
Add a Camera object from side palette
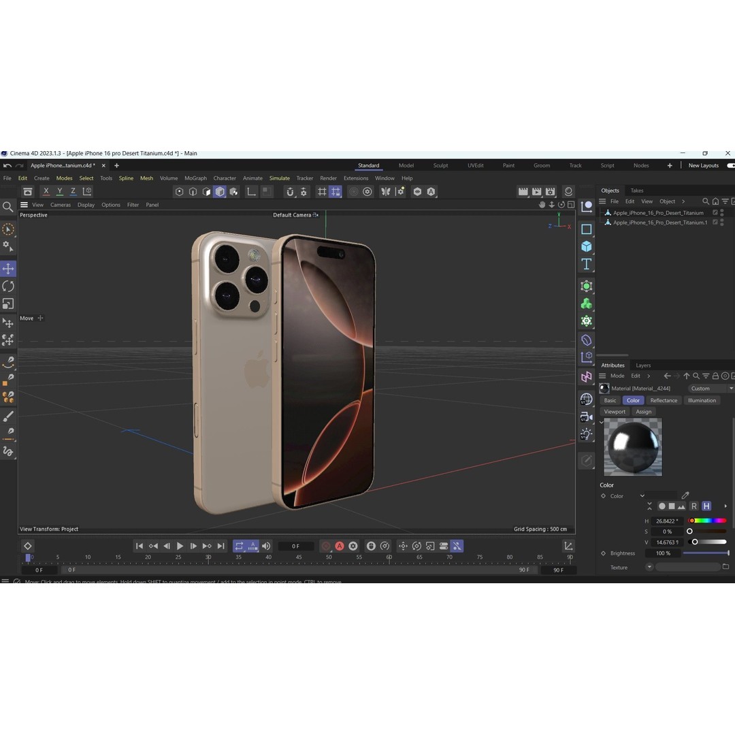pyautogui.click(x=586, y=416)
